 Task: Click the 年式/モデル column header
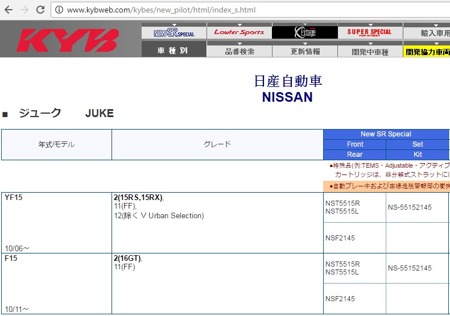coord(56,144)
